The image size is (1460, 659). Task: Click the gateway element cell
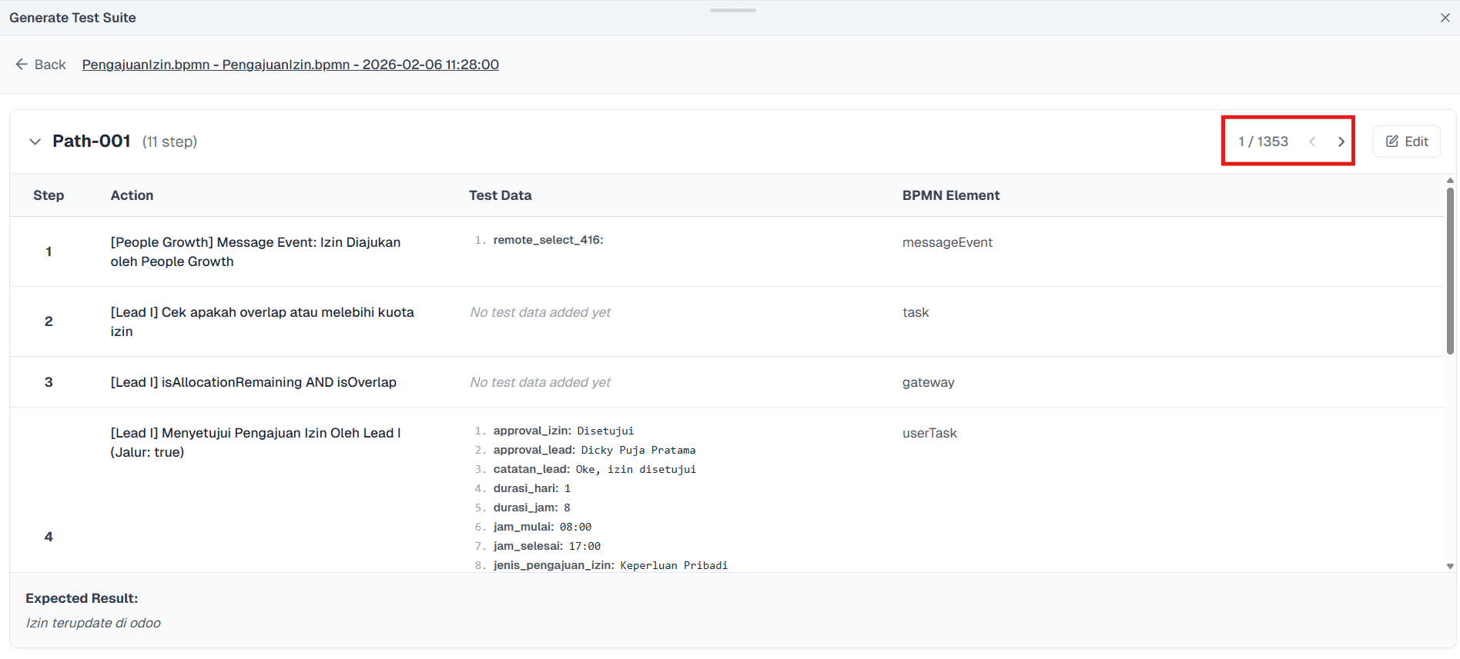coord(928,382)
